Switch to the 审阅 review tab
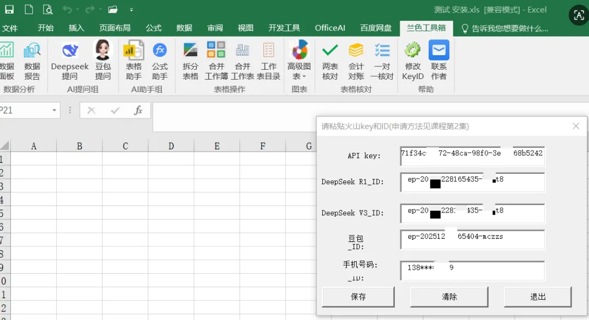The width and height of the screenshot is (589, 320). coord(215,28)
